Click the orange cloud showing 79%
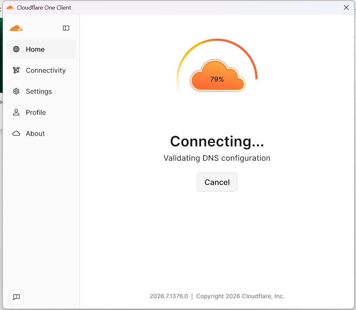The height and width of the screenshot is (310, 356). [217, 76]
